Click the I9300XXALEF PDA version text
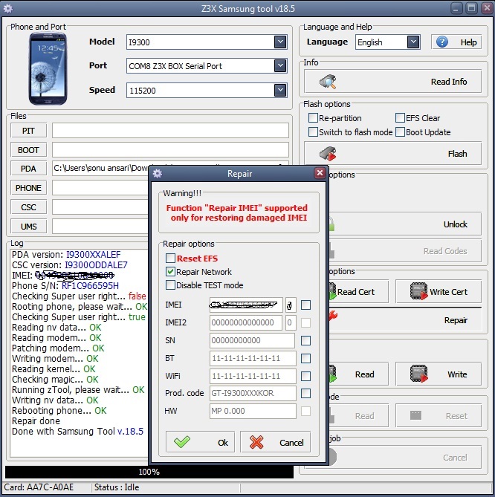This screenshot has height=497, width=495. 93,255
